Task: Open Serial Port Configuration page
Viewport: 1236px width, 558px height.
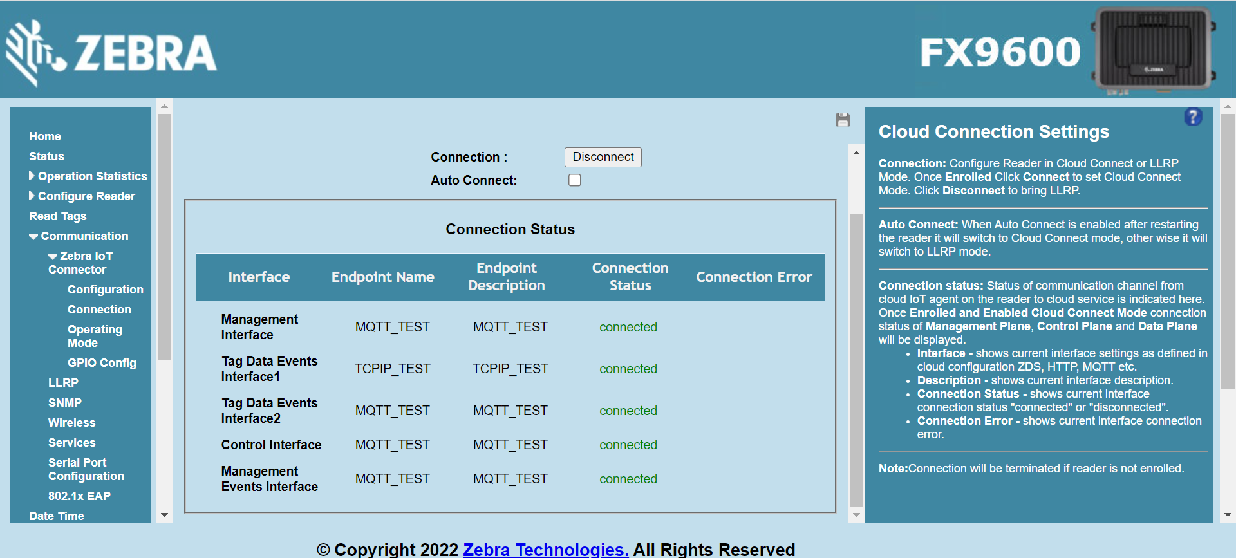Action: point(86,469)
